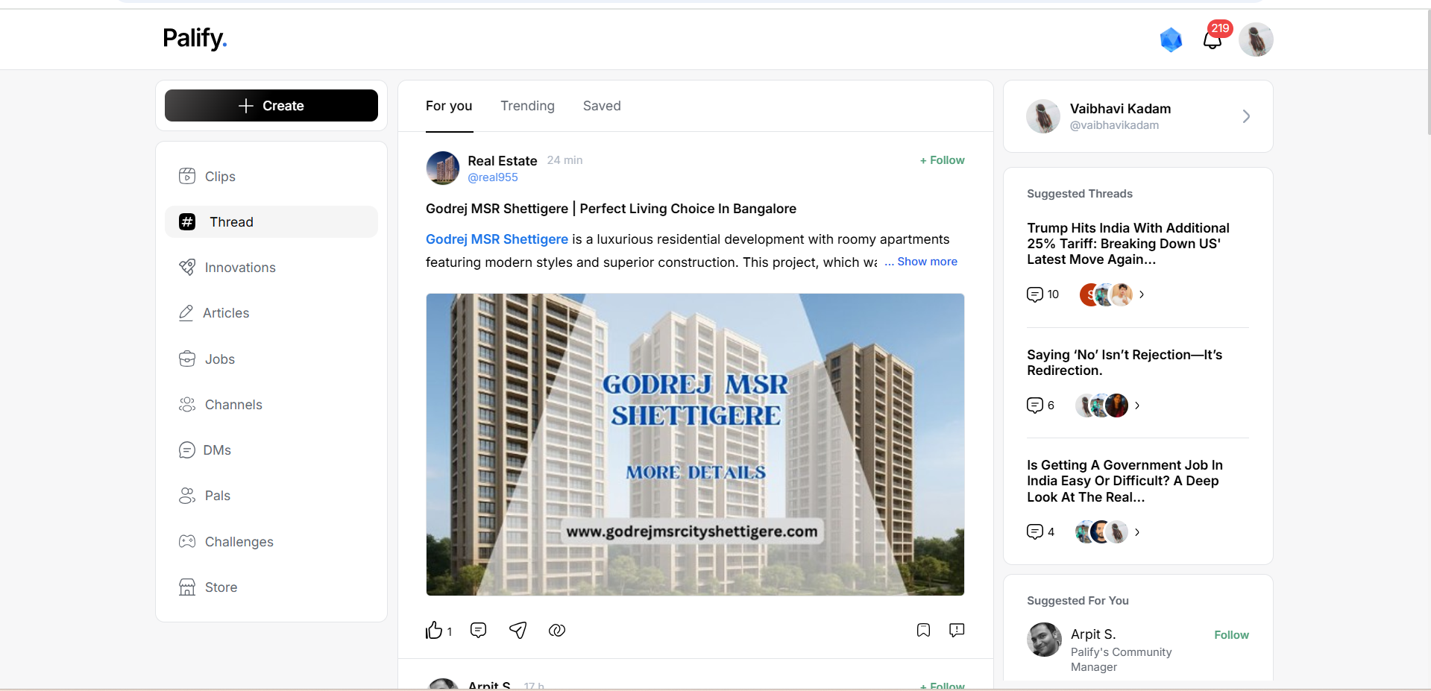The image size is (1431, 691).
Task: Expand participants arrow on Trump tariff thread
Action: (x=1142, y=294)
